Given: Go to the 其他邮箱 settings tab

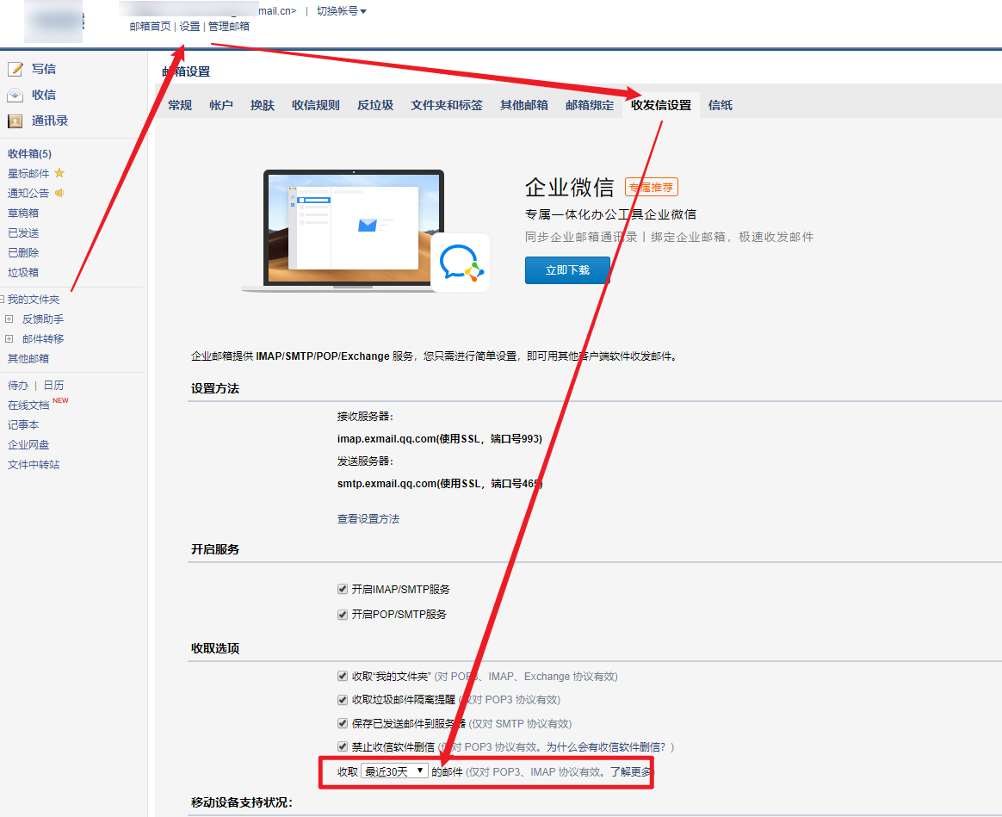Looking at the screenshot, I should click(x=524, y=106).
